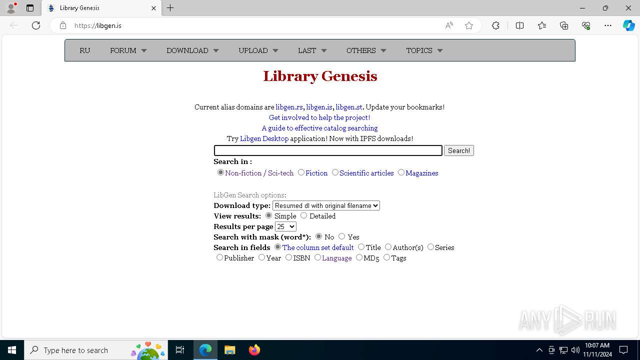Open the Libgen Desktop link
This screenshot has height=360, width=640.
264,138
